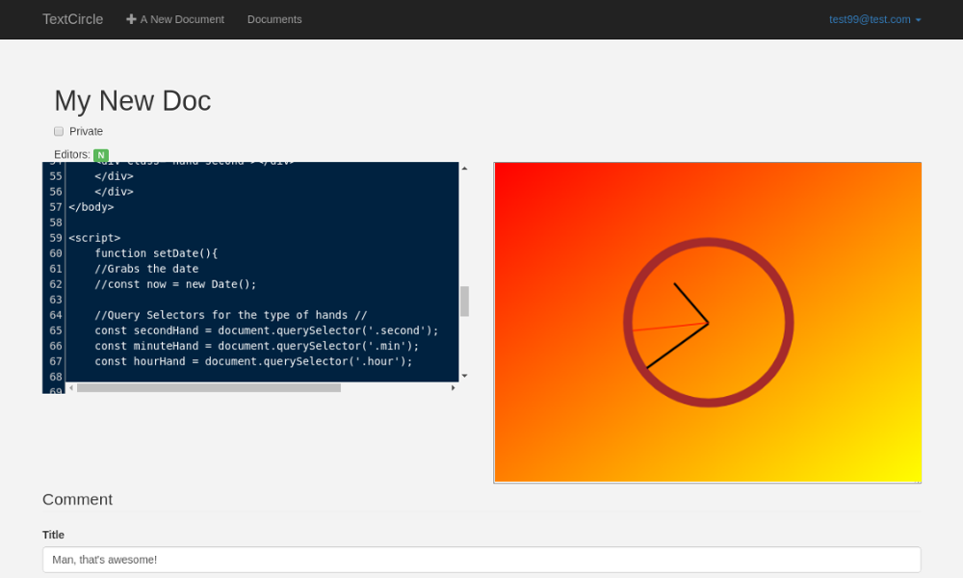Click the code editor's scroll up arrow

coord(464,169)
